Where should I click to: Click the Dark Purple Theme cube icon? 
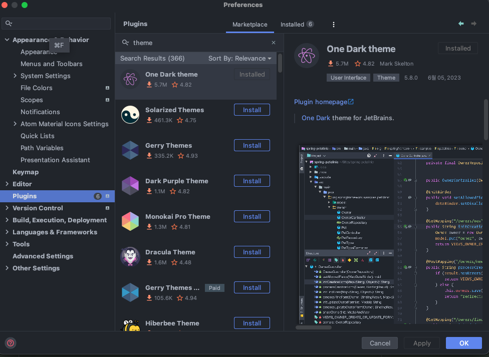130,186
